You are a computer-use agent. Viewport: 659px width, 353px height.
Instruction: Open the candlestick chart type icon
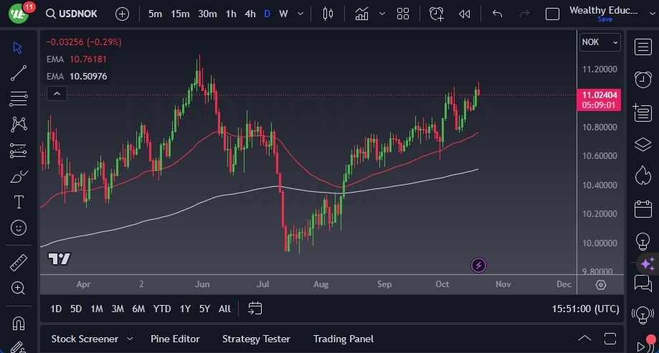[x=328, y=14]
